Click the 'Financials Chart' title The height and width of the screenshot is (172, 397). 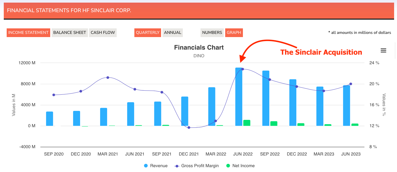199,47
